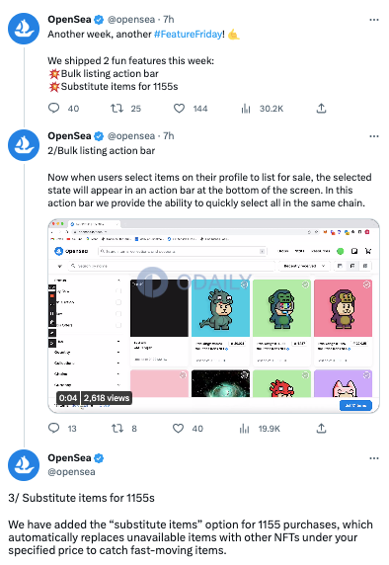The height and width of the screenshot is (565, 389).
Task: Open more options on first tweet
Action: point(374,20)
